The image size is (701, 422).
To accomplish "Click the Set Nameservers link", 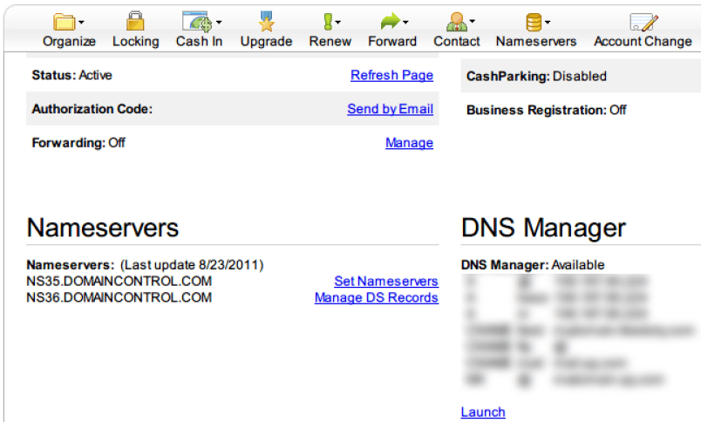I will pos(385,281).
